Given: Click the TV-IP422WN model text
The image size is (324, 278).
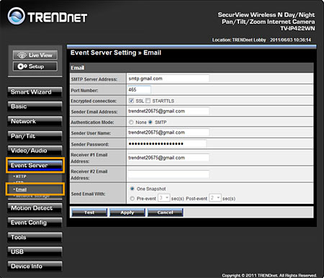Looking at the screenshot, I should point(297,28).
